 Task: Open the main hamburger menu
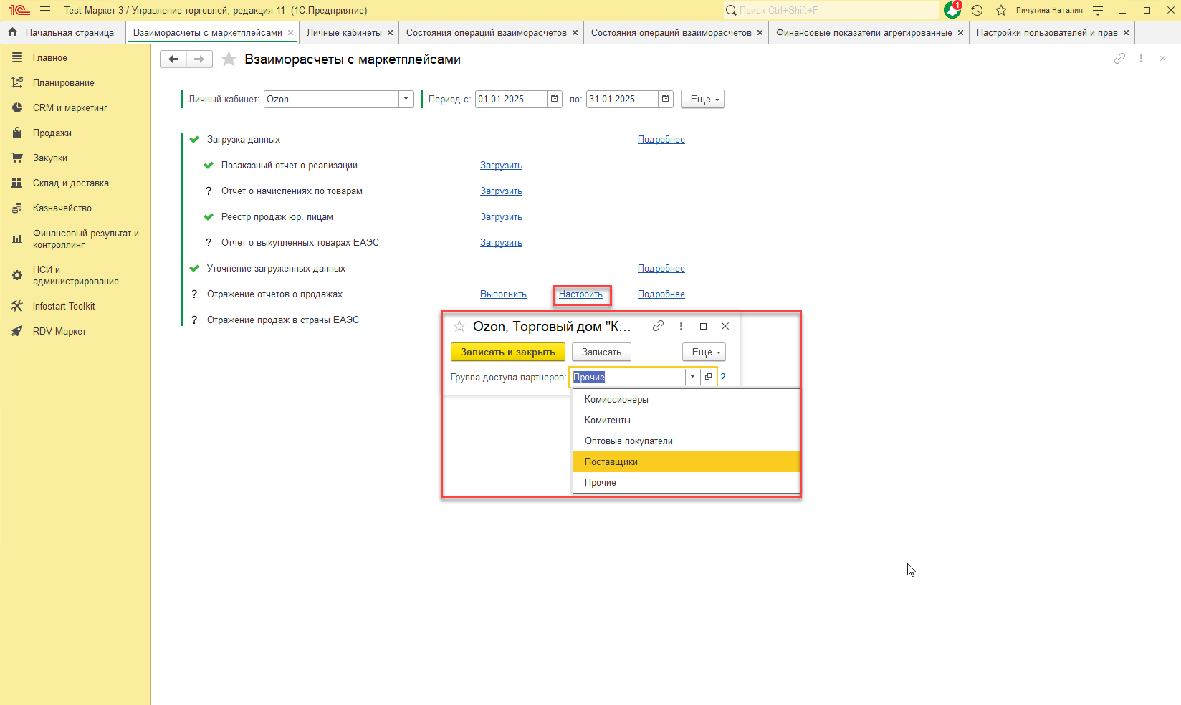tap(45, 10)
